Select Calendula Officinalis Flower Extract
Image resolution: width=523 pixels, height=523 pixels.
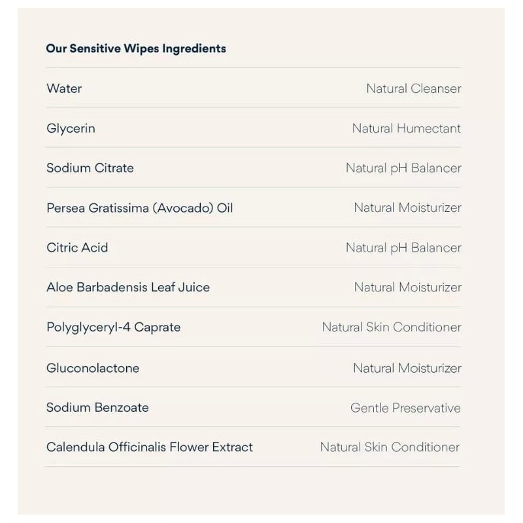[x=150, y=447]
